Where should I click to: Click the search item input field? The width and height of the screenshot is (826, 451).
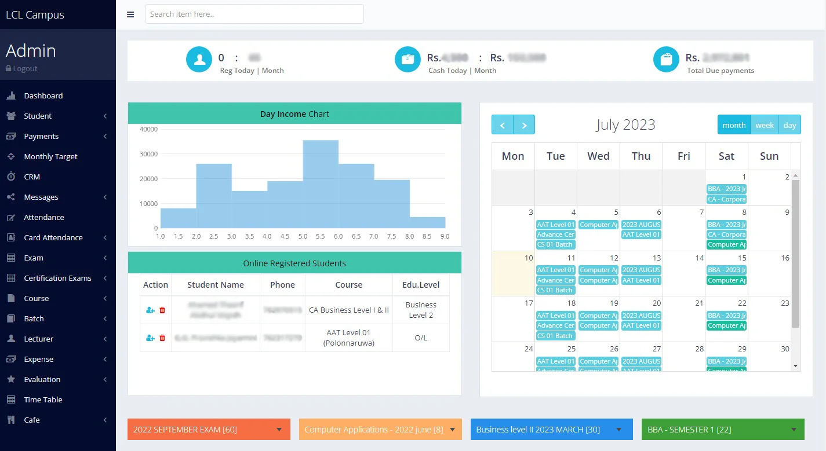(x=254, y=14)
